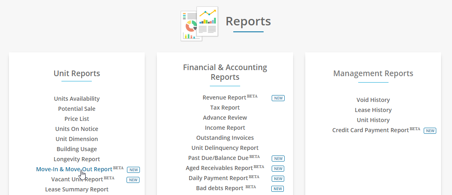Screen dimensions: 452x195
Task: Click NEW badge beside Bad debts Report
Action: tap(278, 189)
